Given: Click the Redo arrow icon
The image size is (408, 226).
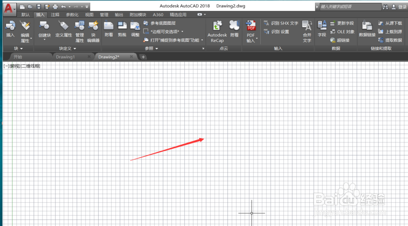Looking at the screenshot, I should click(76, 7).
